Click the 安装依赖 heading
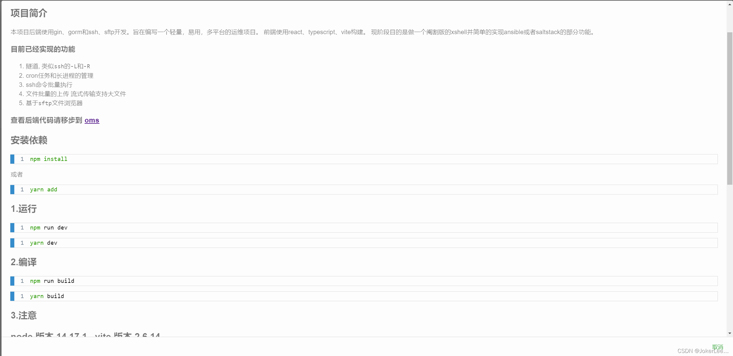733x356 pixels. pos(29,140)
